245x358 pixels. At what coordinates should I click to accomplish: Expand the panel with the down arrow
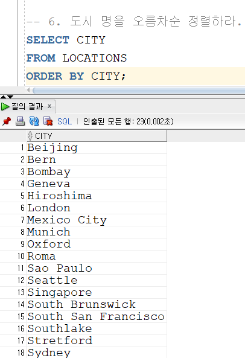click(10, 97)
